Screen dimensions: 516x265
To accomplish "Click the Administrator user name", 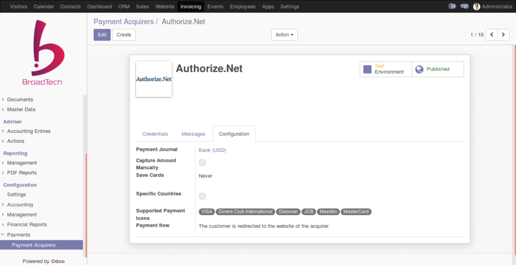I will (497, 7).
